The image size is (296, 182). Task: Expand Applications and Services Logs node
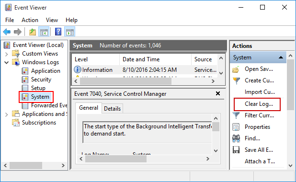coord(7,114)
